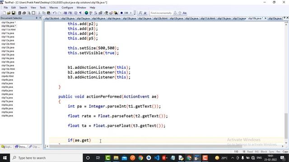The width and height of the screenshot is (289, 162).
Task: Click the Print icon in toolbar
Action: click(x=24, y=13)
